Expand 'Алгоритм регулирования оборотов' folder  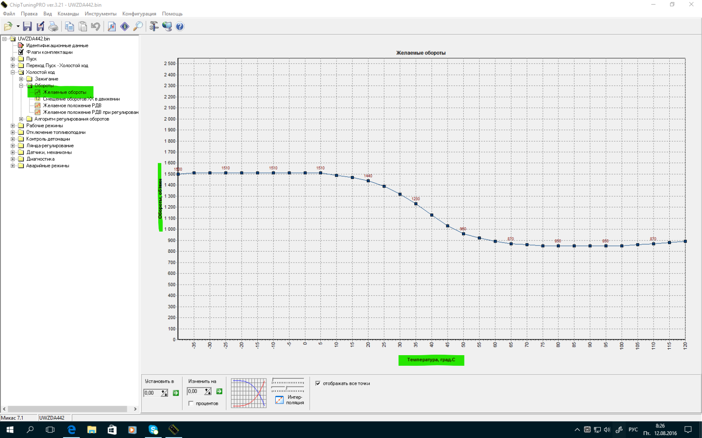click(21, 119)
